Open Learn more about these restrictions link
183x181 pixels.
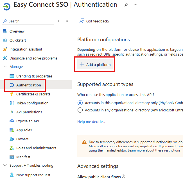154,150
